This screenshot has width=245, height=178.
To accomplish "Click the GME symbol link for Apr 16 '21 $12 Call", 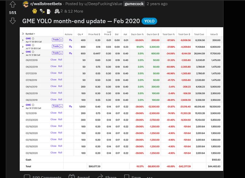I will click(28, 105).
